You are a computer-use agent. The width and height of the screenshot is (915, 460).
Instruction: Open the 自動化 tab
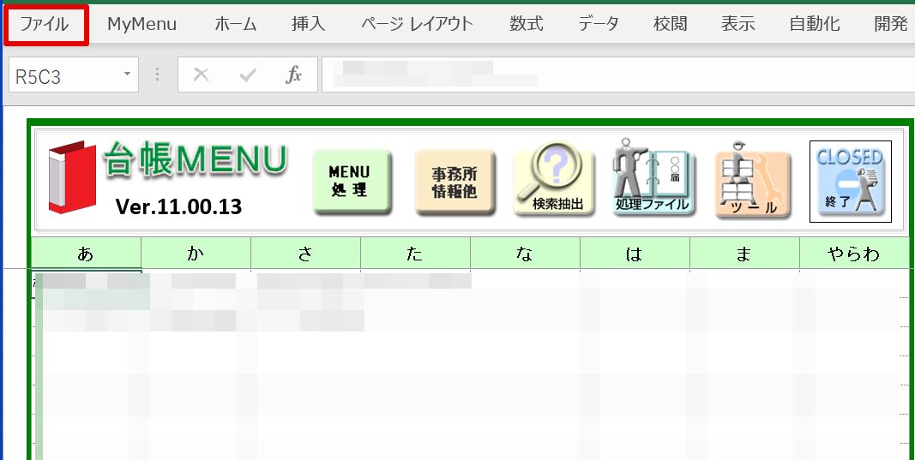click(815, 25)
